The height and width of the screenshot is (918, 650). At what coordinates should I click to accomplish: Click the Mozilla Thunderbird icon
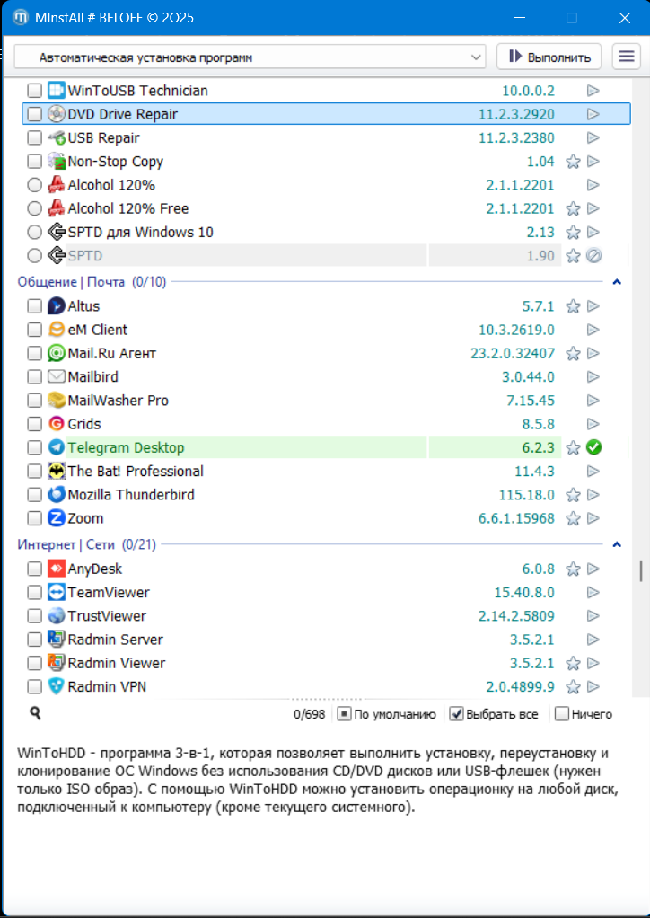[x=56, y=495]
